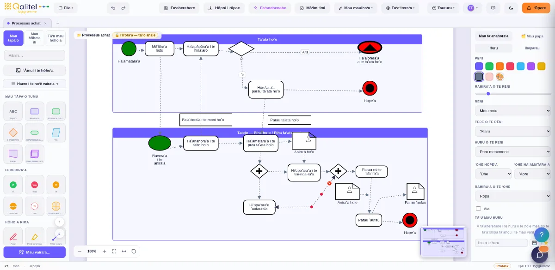
Task: Open the presentation screen icon in top bar
Action: coord(493,8)
